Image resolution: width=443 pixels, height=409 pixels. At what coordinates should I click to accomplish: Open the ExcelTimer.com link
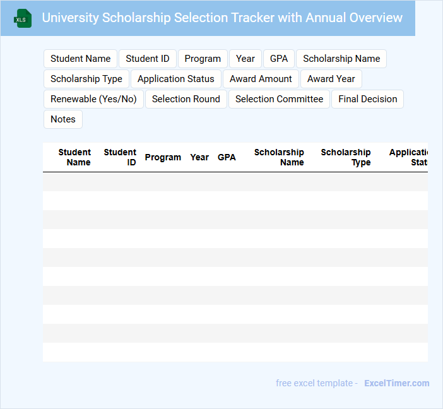396,383
